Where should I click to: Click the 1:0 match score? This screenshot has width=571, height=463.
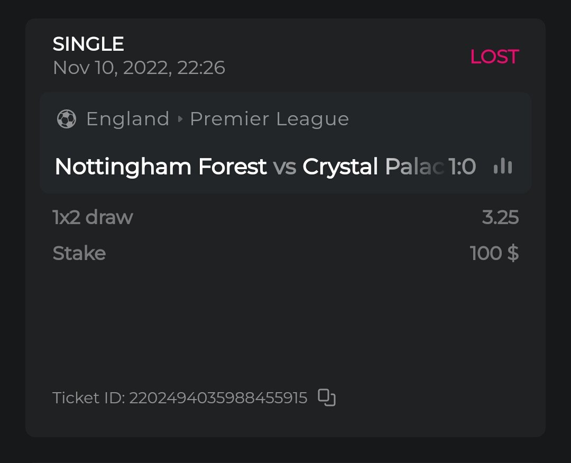tap(462, 167)
